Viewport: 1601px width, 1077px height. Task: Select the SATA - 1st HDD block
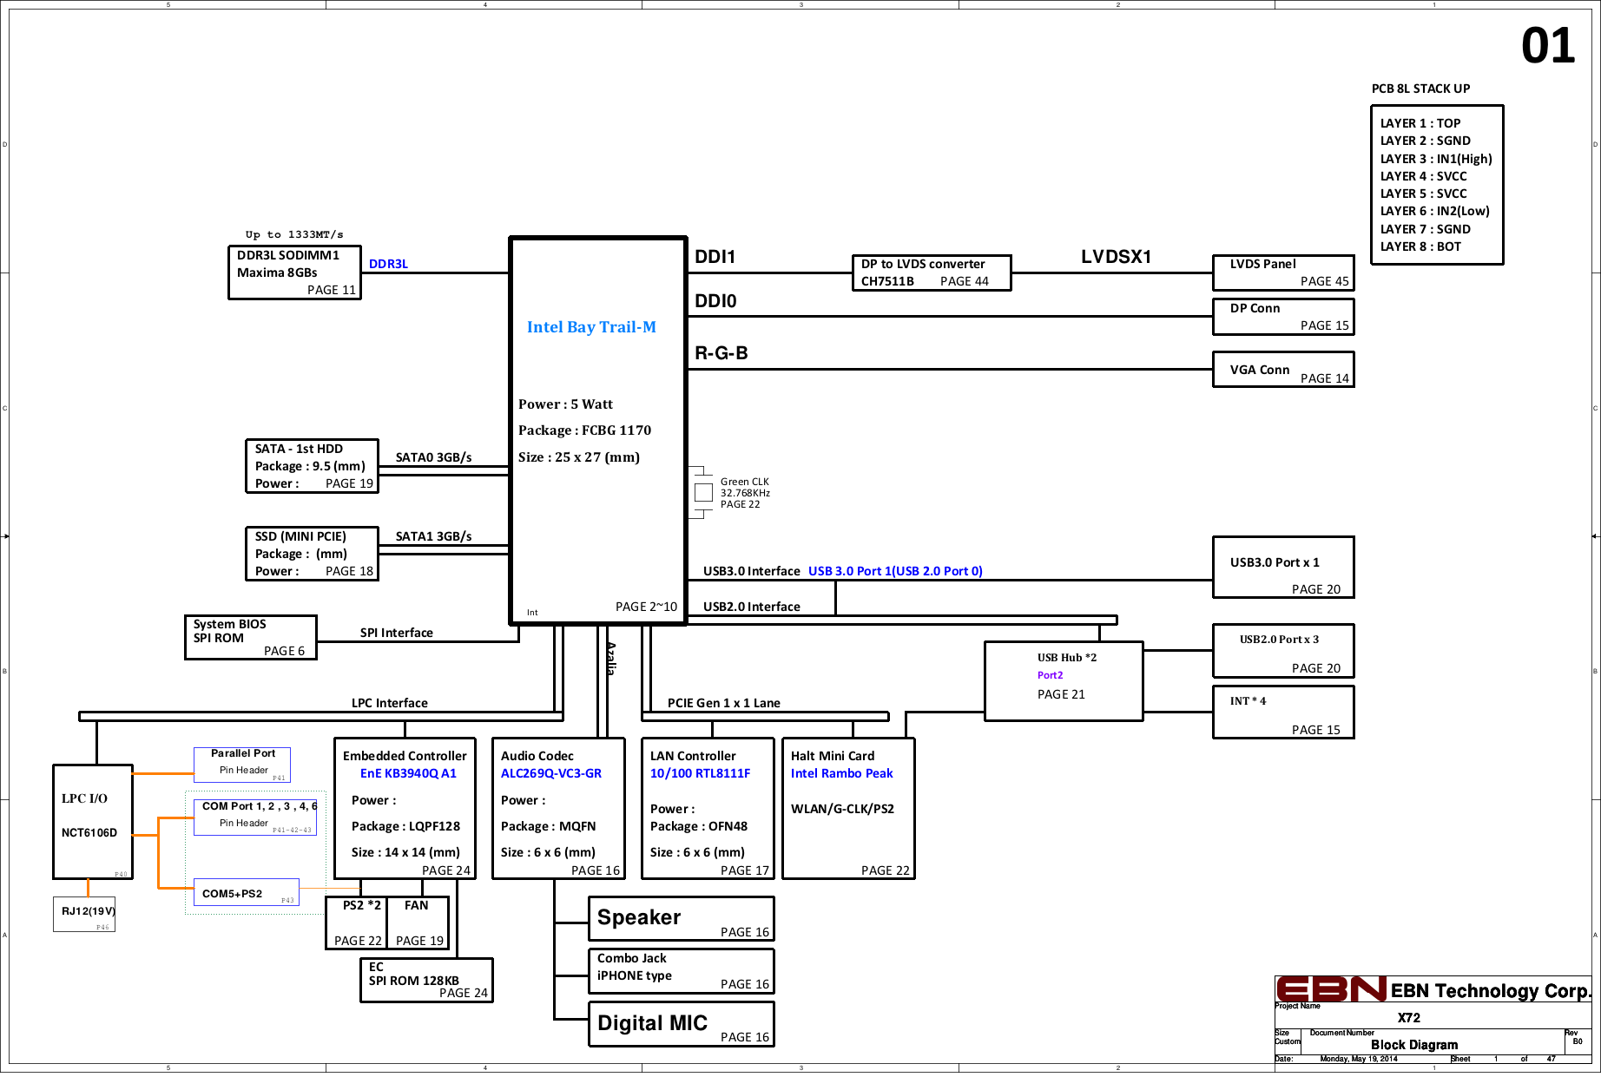[313, 466]
